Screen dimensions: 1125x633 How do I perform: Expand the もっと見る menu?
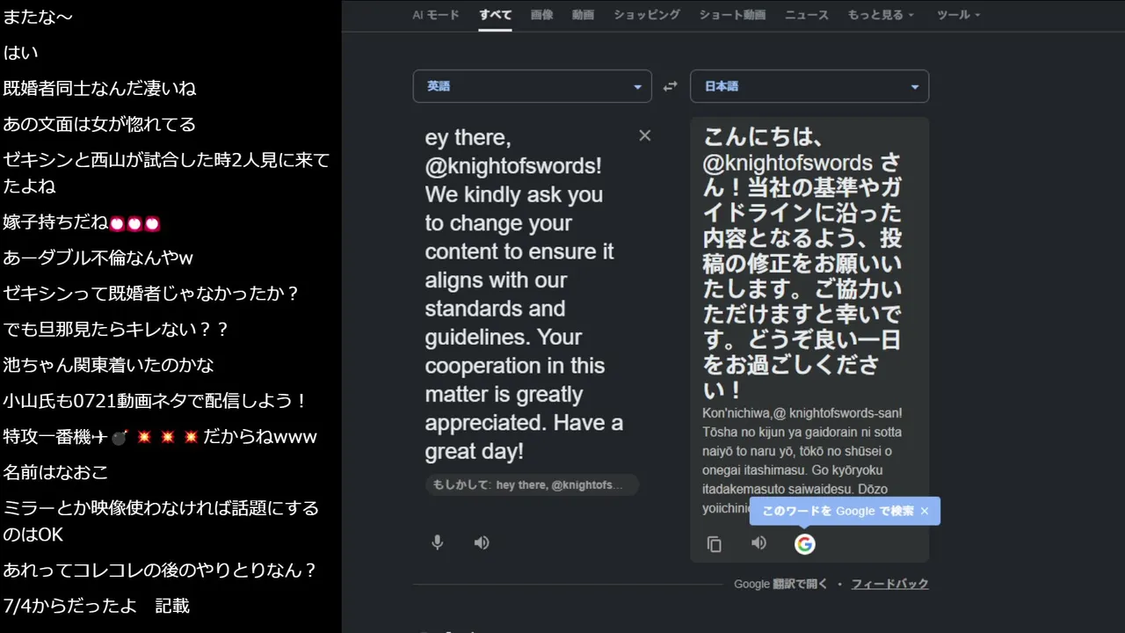pos(881,15)
